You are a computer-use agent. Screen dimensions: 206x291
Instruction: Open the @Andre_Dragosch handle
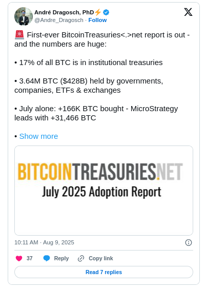point(59,20)
